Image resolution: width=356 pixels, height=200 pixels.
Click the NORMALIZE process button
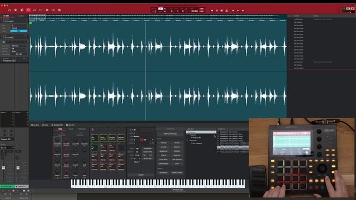164,151
